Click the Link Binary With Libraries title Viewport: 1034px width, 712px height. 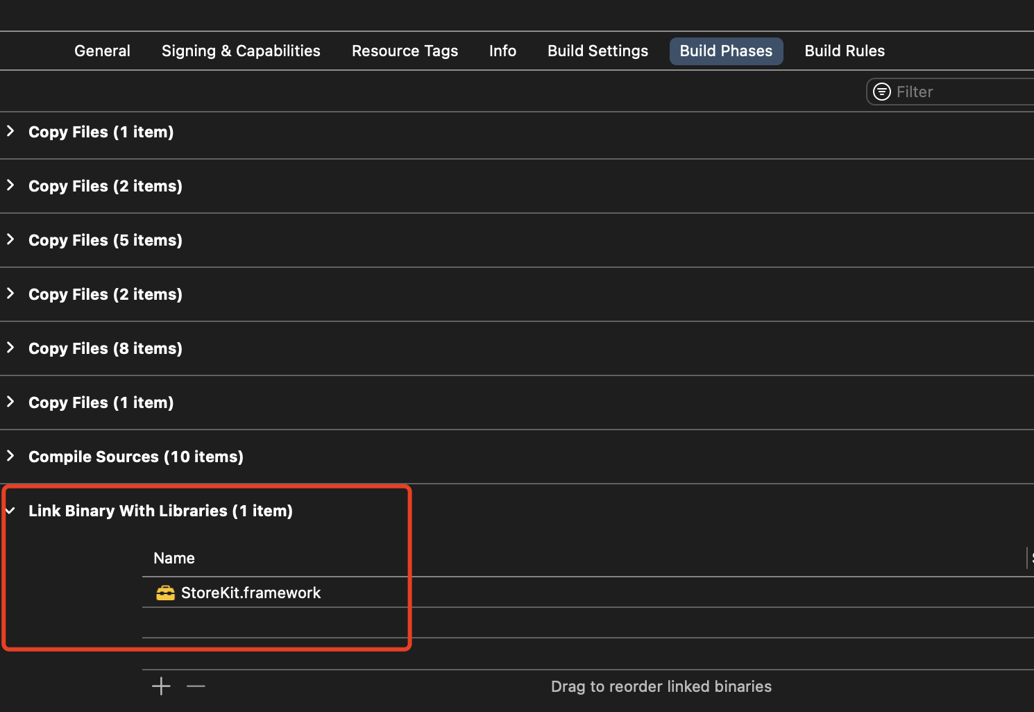click(x=160, y=511)
